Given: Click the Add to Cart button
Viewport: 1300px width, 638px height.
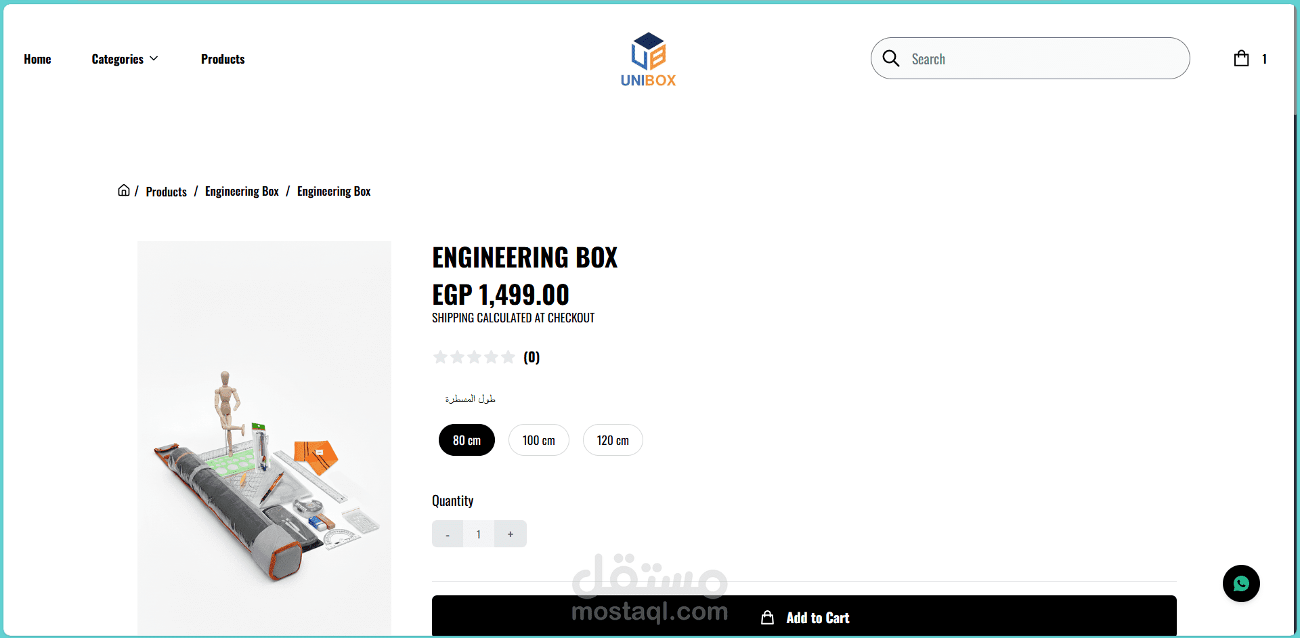Looking at the screenshot, I should 804,616.
